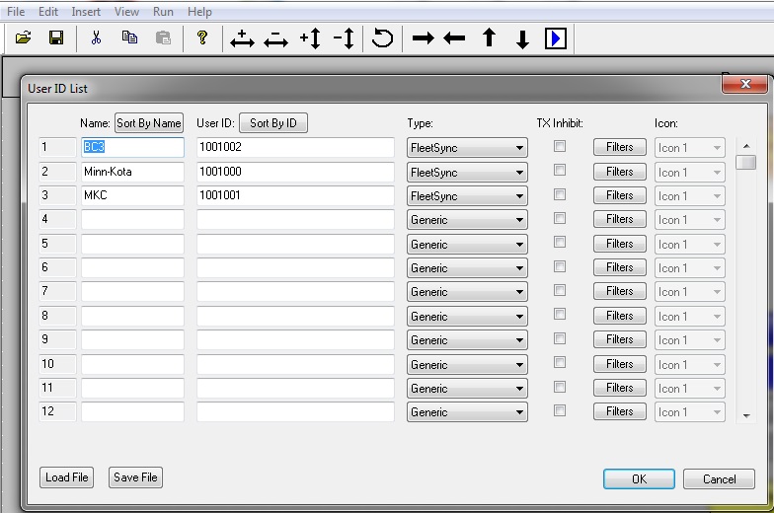The width and height of the screenshot is (774, 513).
Task: Click the Cancel button
Action: [x=719, y=479]
